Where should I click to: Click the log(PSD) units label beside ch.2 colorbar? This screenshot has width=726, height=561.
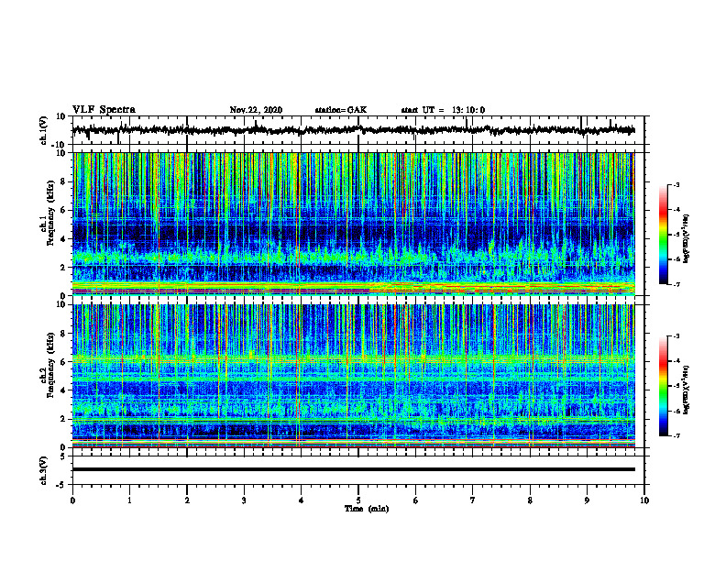[x=687, y=389]
